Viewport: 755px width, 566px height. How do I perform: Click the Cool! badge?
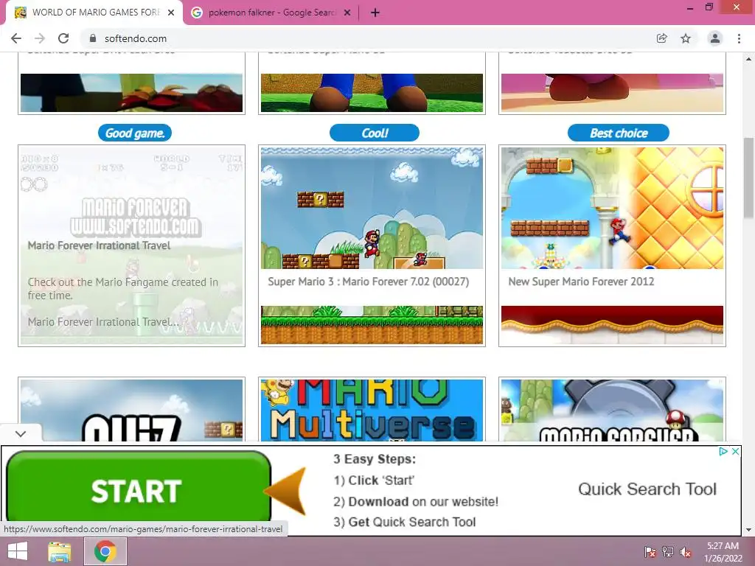pyautogui.click(x=375, y=133)
